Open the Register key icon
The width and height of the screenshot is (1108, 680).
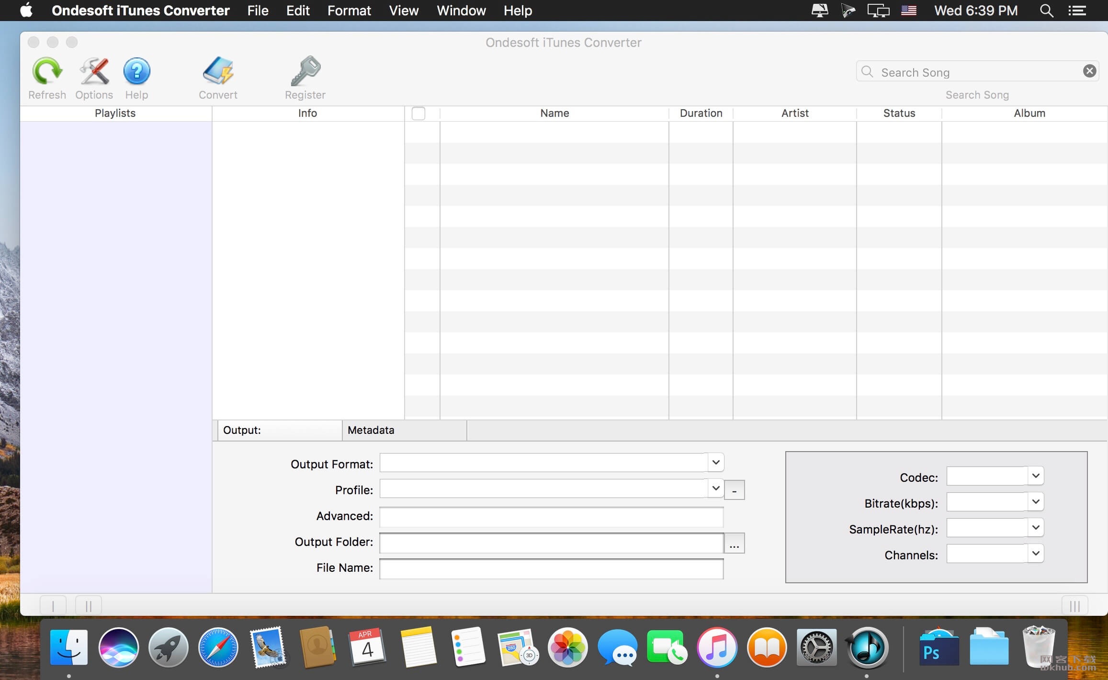[x=305, y=71]
